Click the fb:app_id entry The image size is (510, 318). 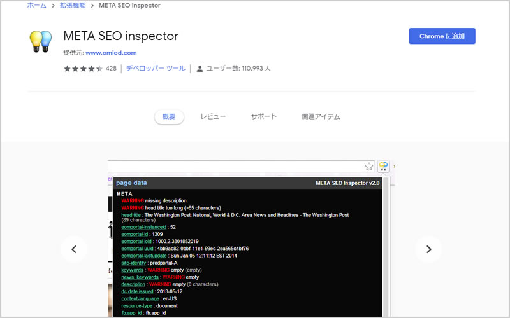pyautogui.click(x=143, y=313)
